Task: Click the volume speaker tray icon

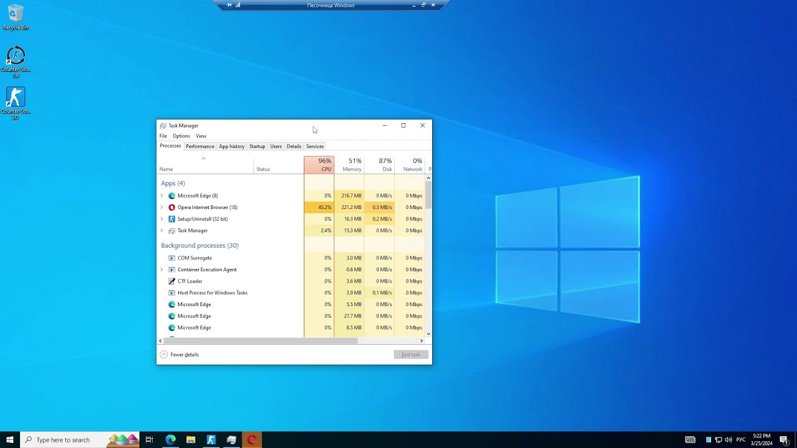Action: (x=729, y=440)
